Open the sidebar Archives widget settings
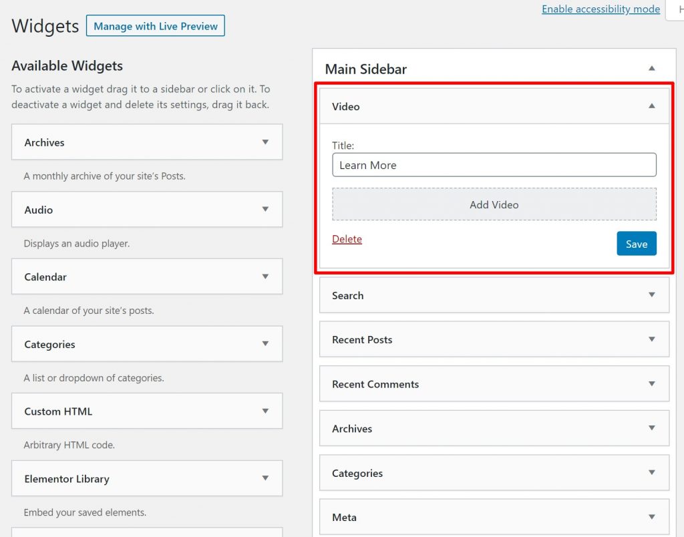Viewport: 684px width, 537px height. coord(652,428)
